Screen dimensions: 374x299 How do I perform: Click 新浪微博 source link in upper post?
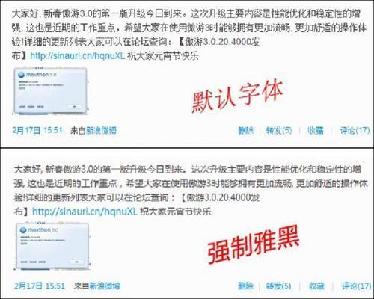101,130
